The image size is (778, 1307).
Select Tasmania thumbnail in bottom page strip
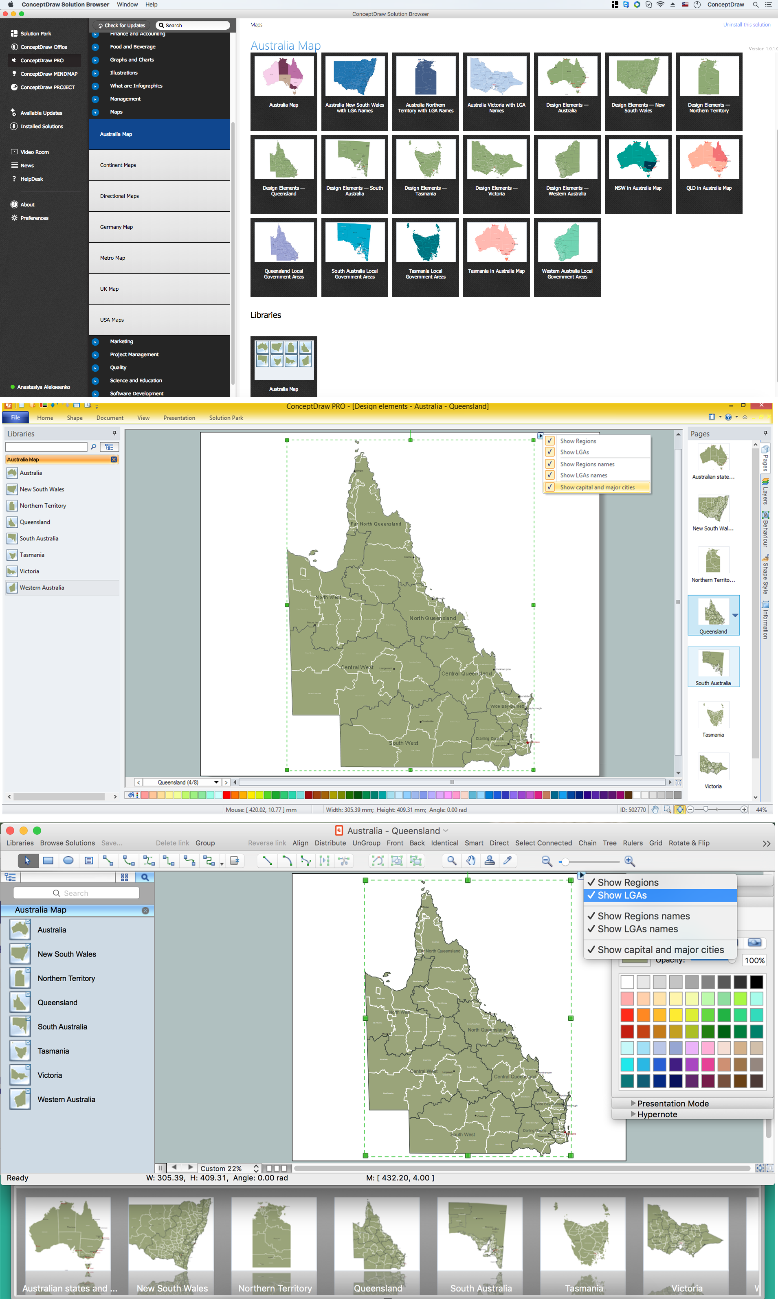(583, 1246)
